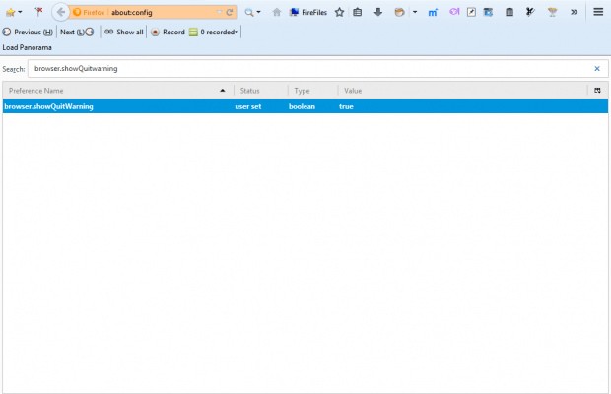611x394 pixels.
Task: Click Show all button
Action: (x=124, y=32)
